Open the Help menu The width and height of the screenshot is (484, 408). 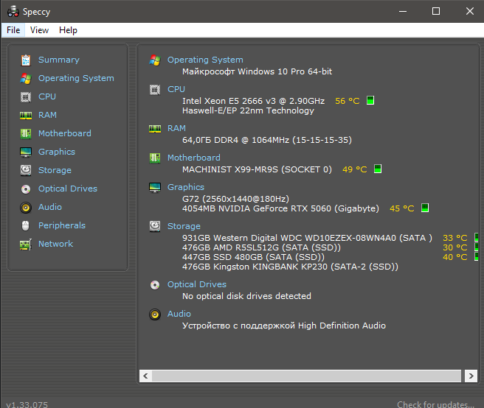pyautogui.click(x=68, y=30)
